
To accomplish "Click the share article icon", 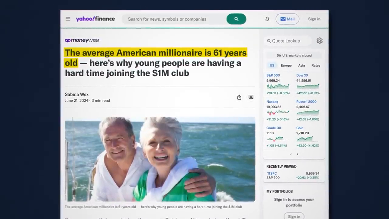I will pyautogui.click(x=239, y=97).
